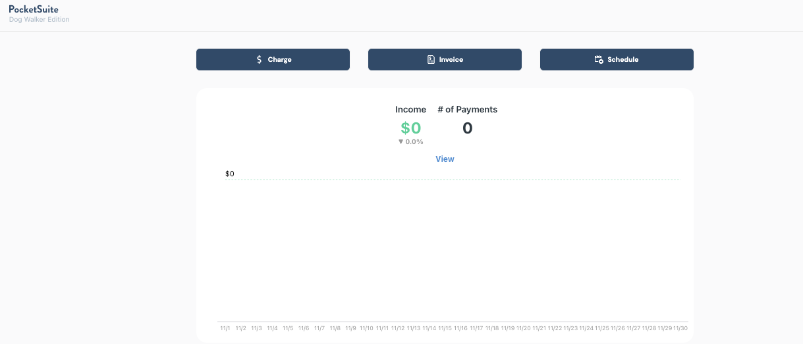Select the 11/5 date label
The width and height of the screenshot is (803, 344).
point(288,328)
